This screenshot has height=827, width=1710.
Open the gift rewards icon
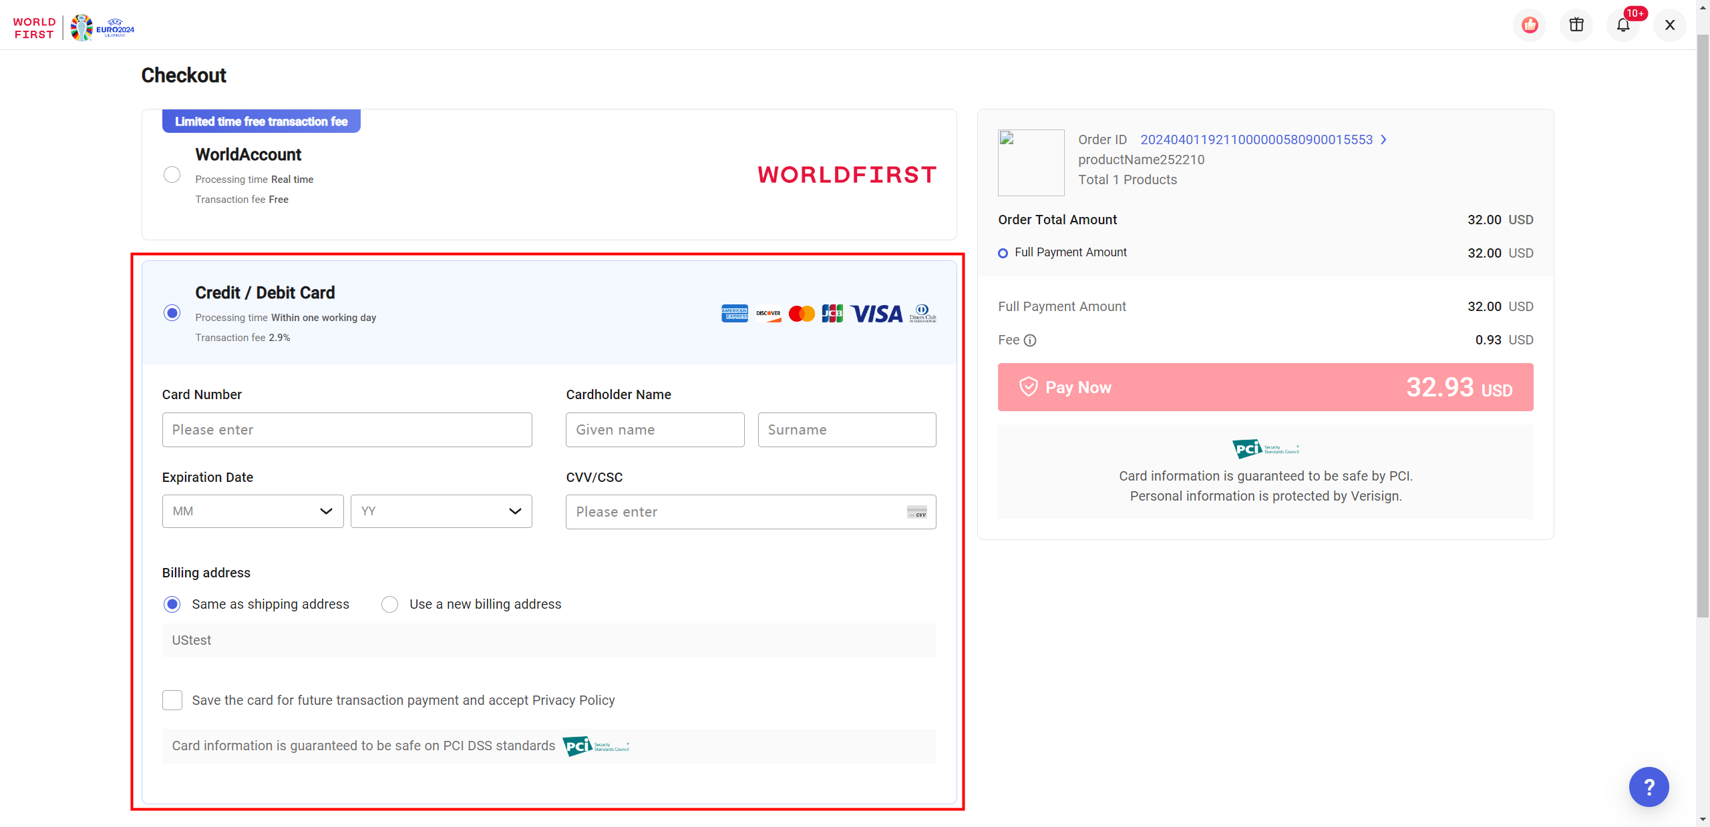pos(1576,25)
